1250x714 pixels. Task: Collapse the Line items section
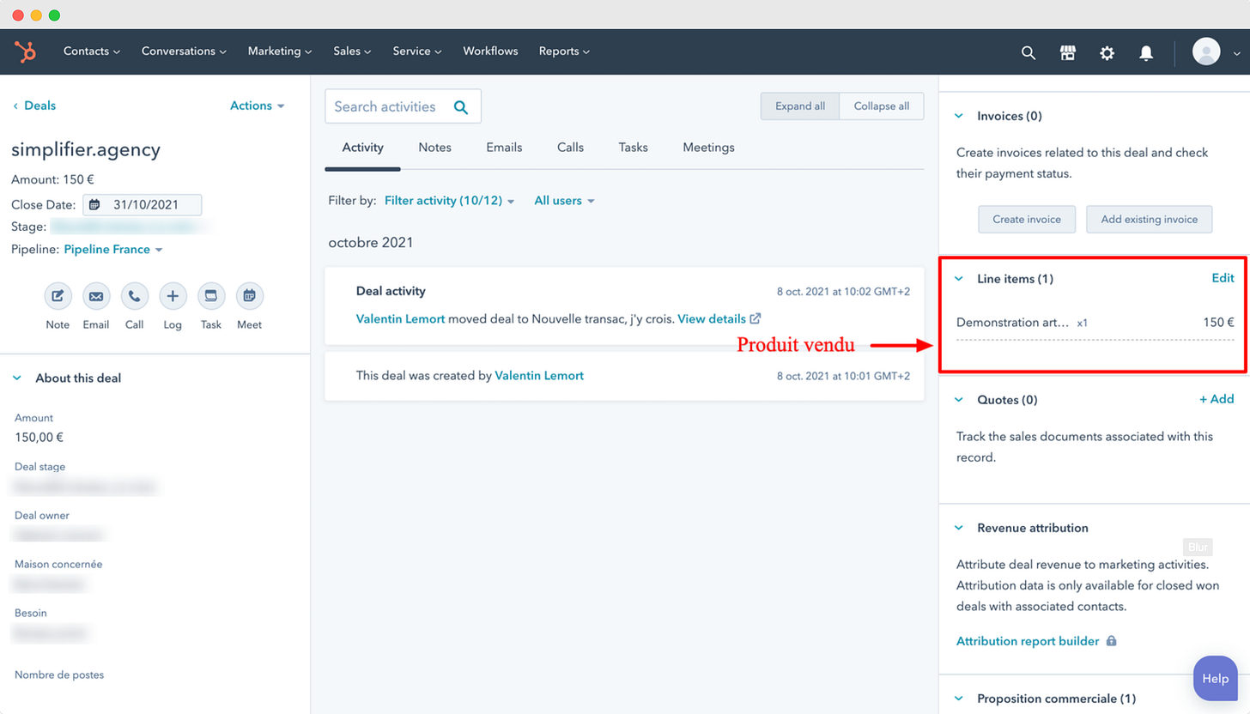pos(959,279)
